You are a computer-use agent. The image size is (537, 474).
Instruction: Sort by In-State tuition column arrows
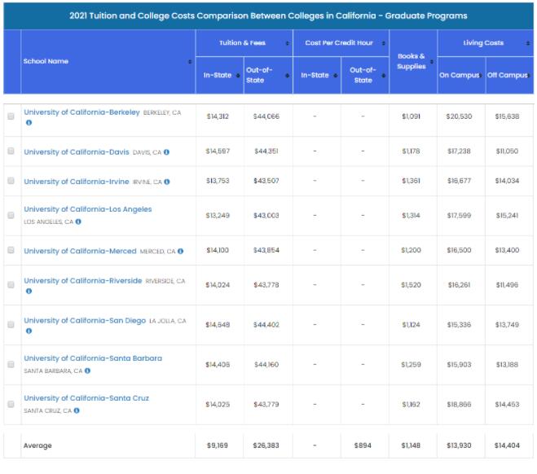pos(239,76)
